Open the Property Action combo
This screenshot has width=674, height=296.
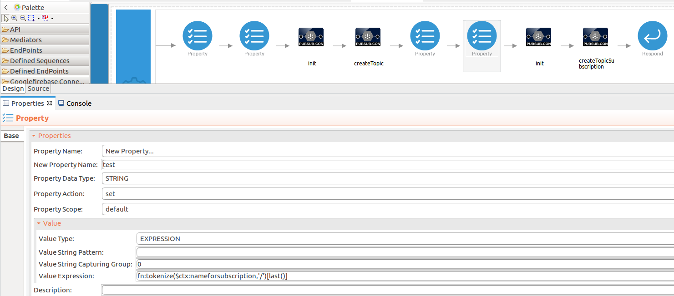coord(388,194)
